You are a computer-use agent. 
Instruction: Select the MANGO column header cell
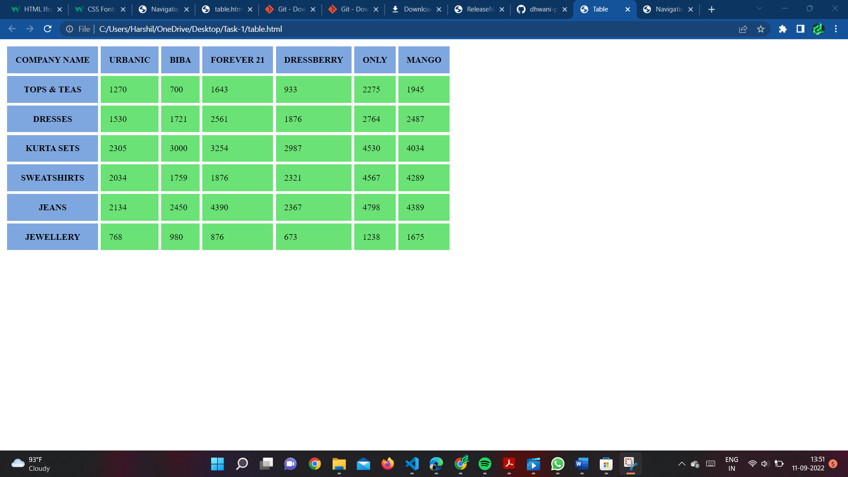click(x=423, y=60)
